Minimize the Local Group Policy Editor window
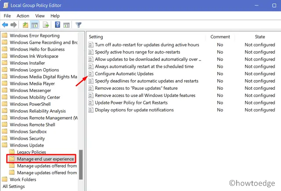 click(256, 5)
